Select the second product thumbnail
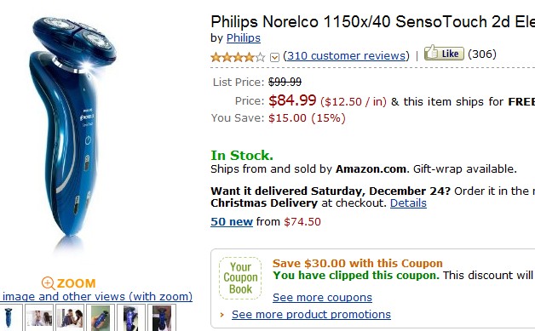 [39, 317]
